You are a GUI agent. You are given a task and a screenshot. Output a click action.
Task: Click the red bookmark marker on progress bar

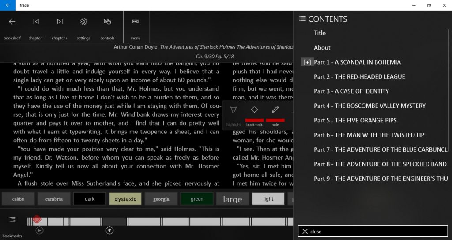[37, 219]
